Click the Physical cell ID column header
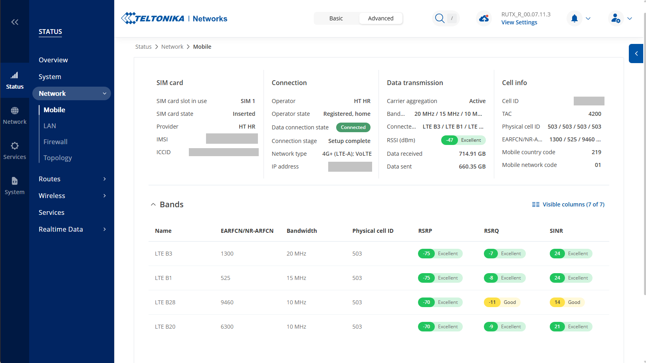 tap(373, 231)
